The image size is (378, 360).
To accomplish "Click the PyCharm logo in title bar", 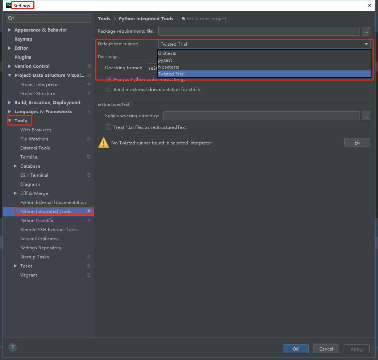I will [x=8, y=5].
